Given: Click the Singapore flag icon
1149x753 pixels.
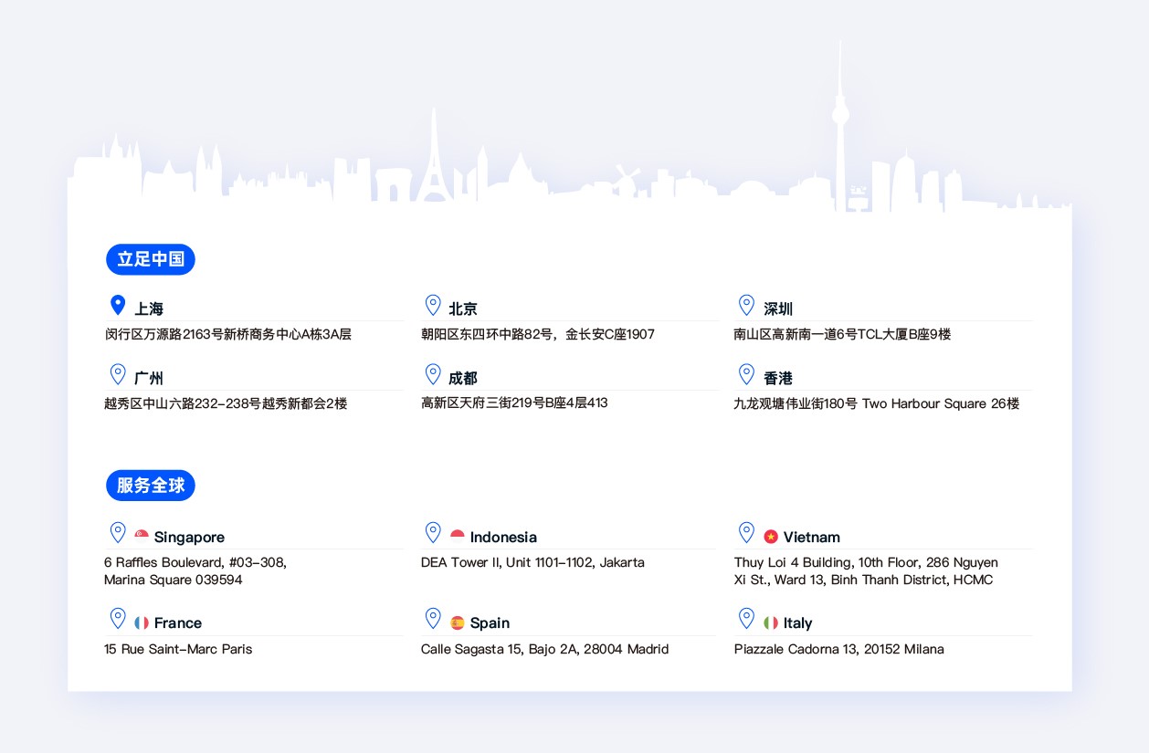Looking at the screenshot, I should (142, 536).
